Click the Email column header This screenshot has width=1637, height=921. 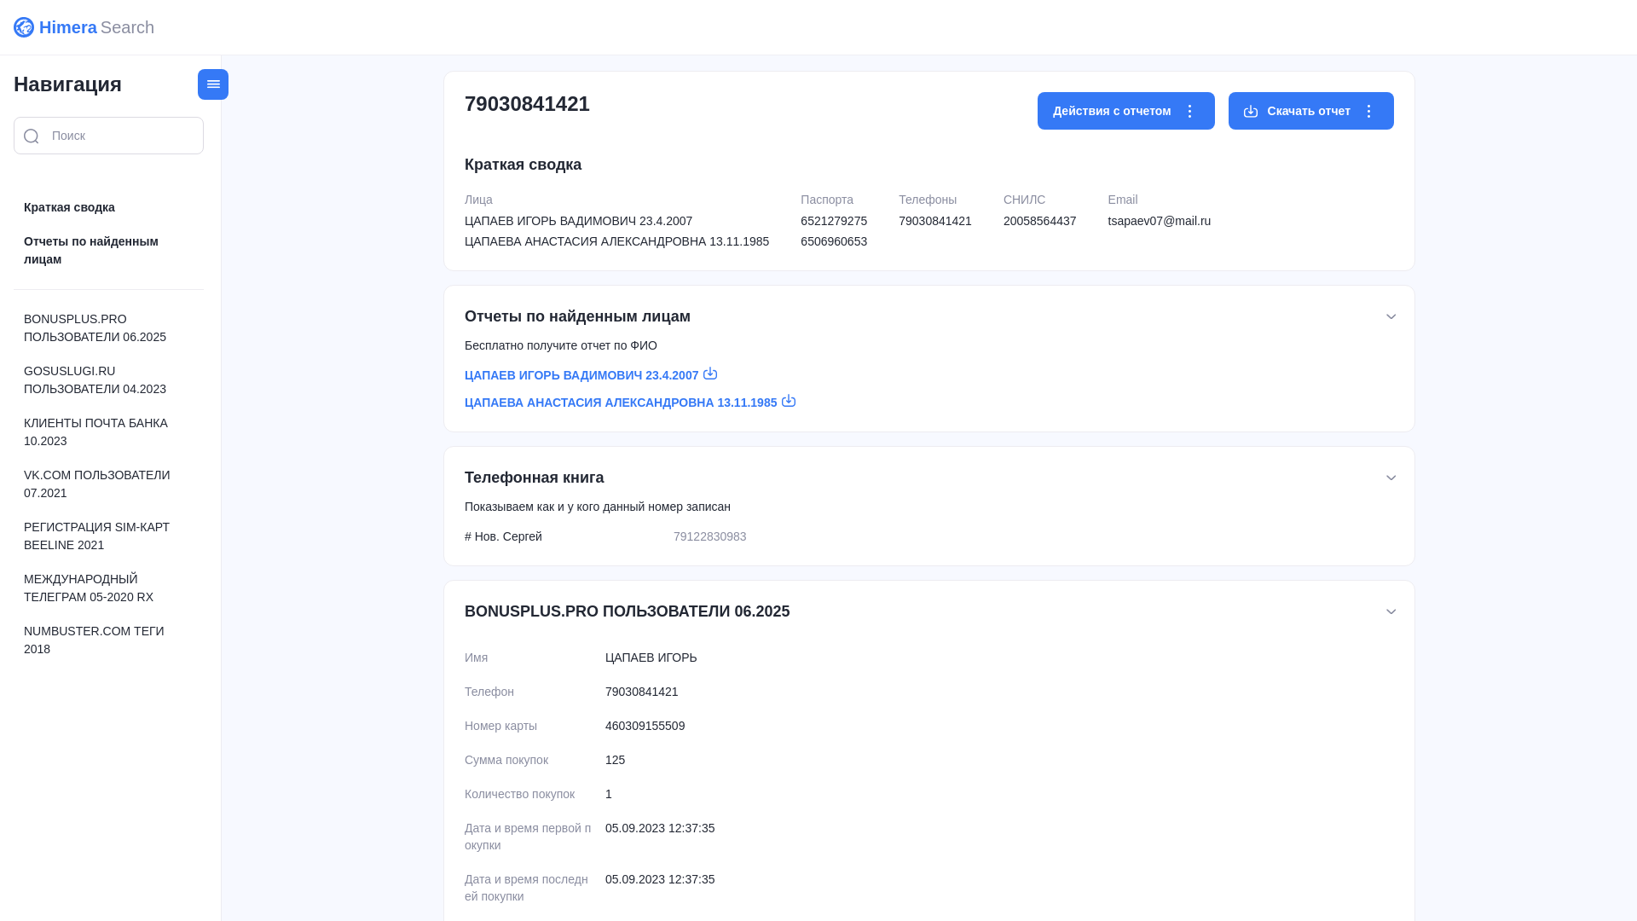point(1122,200)
